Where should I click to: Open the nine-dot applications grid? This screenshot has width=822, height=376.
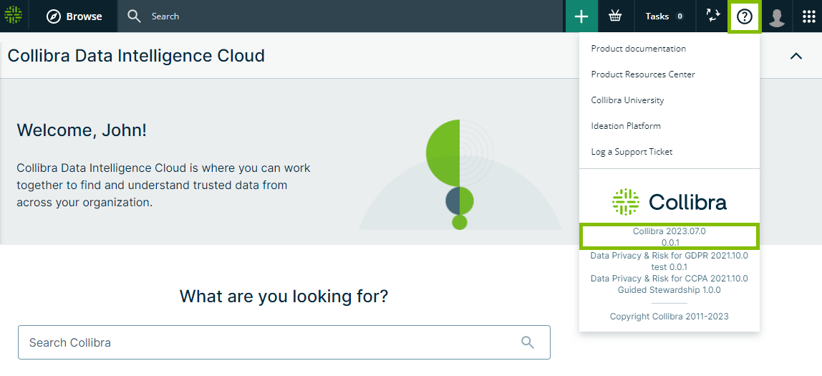[808, 16]
